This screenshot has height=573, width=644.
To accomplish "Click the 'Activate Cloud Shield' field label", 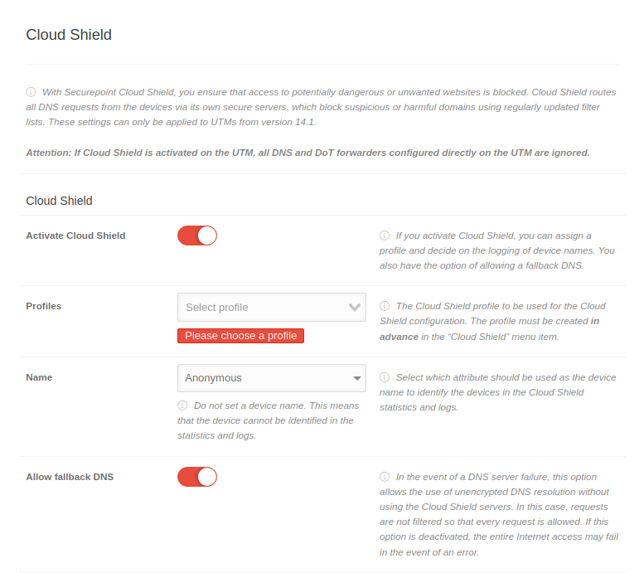I will 75,236.
